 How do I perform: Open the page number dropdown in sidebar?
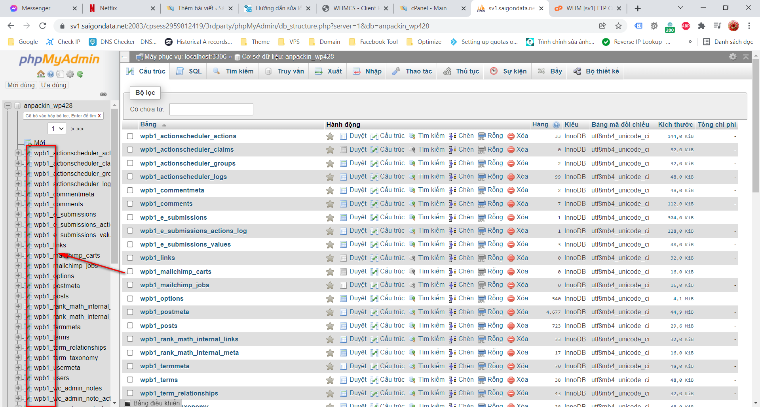pos(57,128)
